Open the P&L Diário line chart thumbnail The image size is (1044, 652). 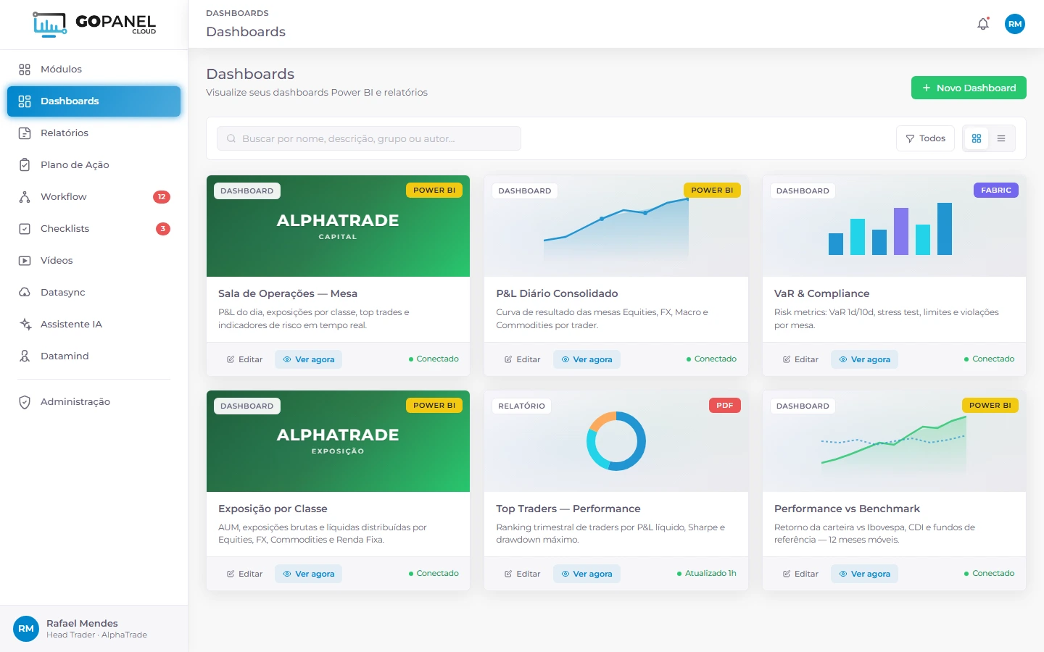coord(616,226)
